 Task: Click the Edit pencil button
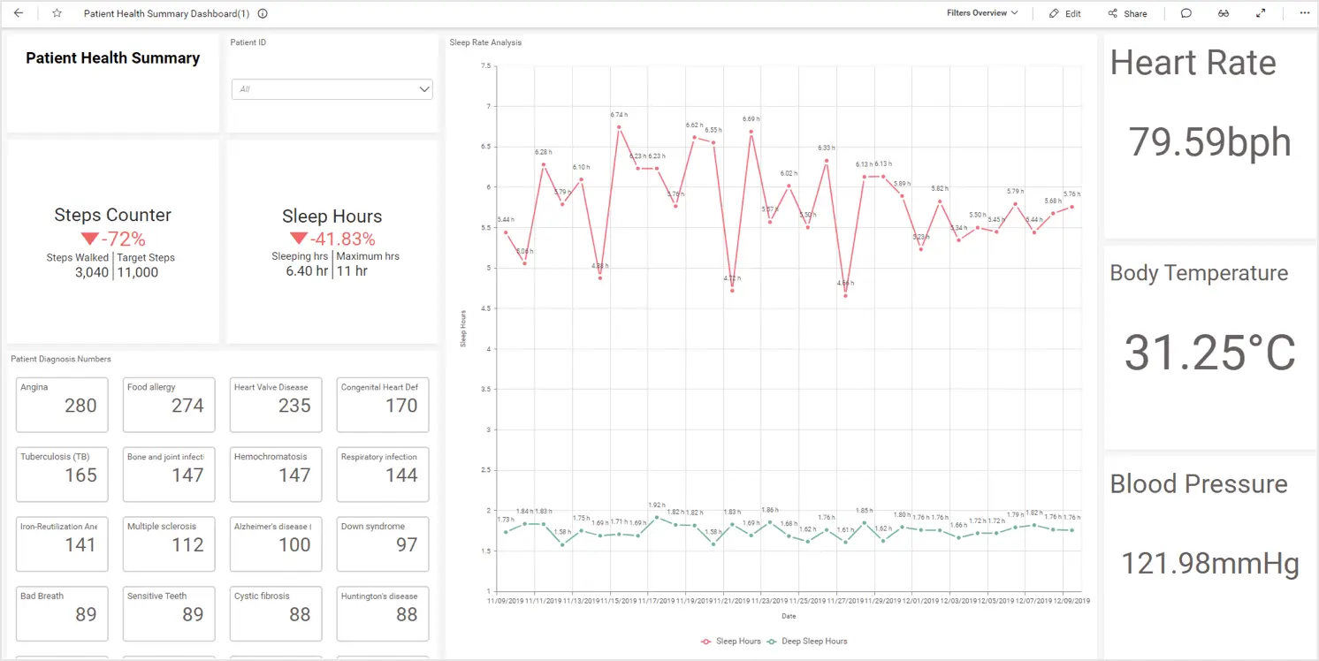tap(1065, 13)
